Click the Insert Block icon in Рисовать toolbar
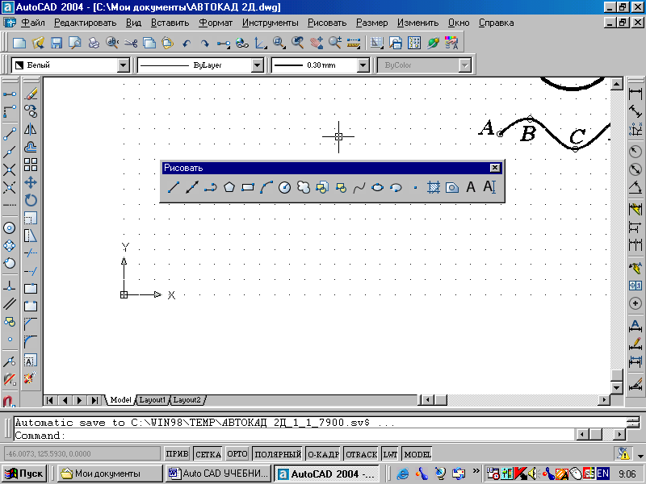This screenshot has height=484, width=646. coord(321,188)
